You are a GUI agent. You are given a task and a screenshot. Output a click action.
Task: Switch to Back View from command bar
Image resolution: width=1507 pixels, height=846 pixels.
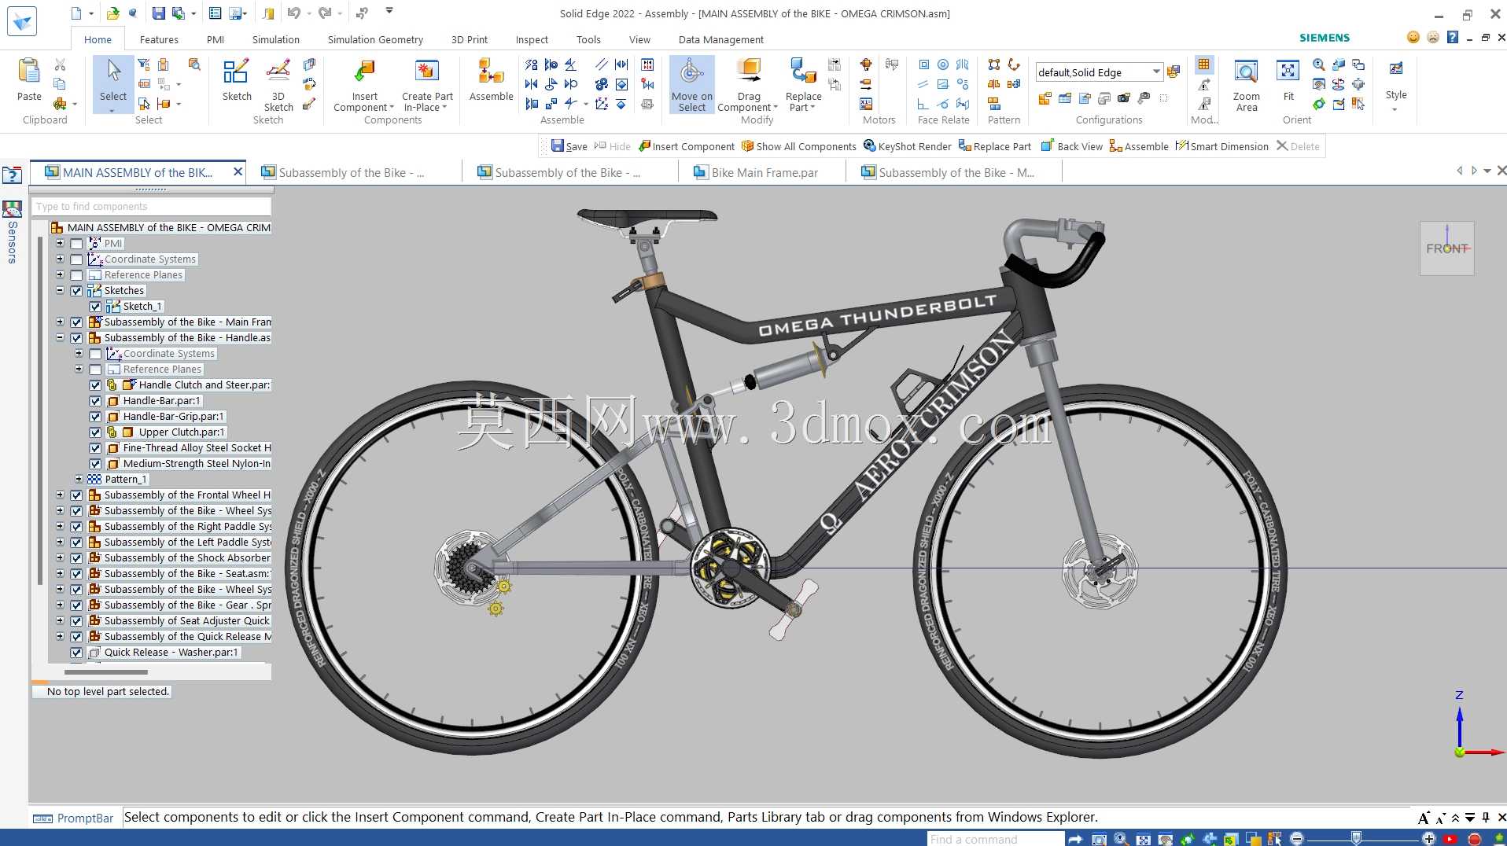tap(1071, 146)
